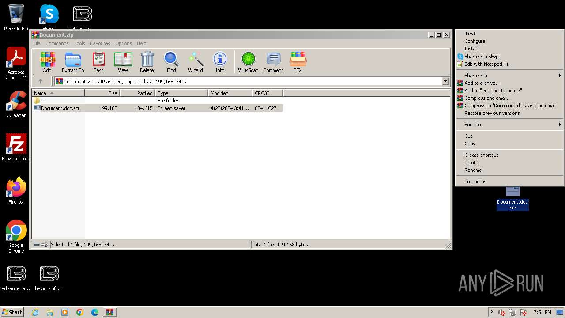Go up one level with arrow button
The height and width of the screenshot is (318, 565).
(x=41, y=81)
